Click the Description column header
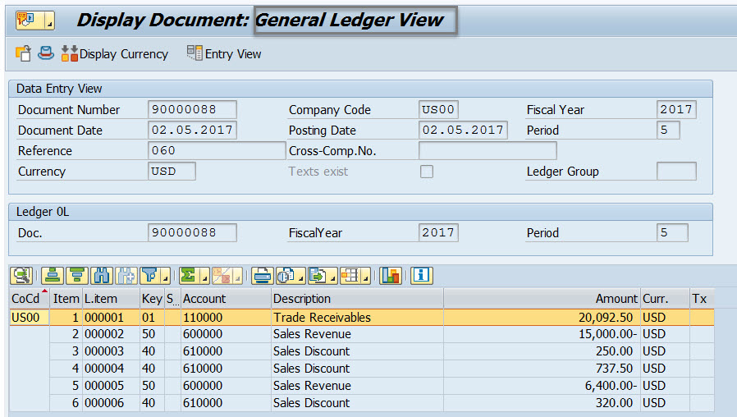737x417 pixels. tap(357, 299)
